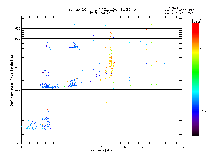
Task: Click the colorbar tick label '100'
Action: click(202, 49)
